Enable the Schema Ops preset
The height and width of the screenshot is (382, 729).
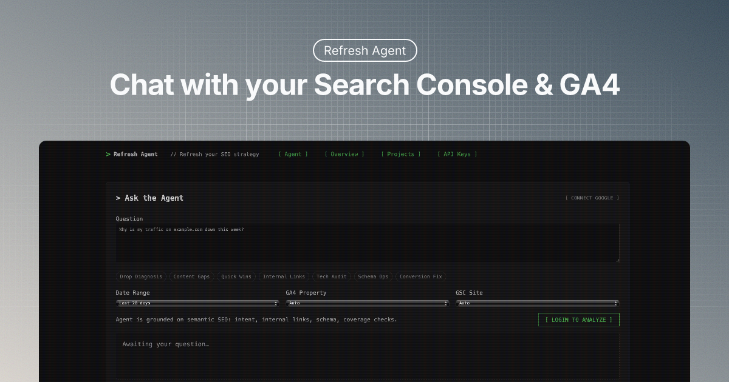pyautogui.click(x=372, y=276)
